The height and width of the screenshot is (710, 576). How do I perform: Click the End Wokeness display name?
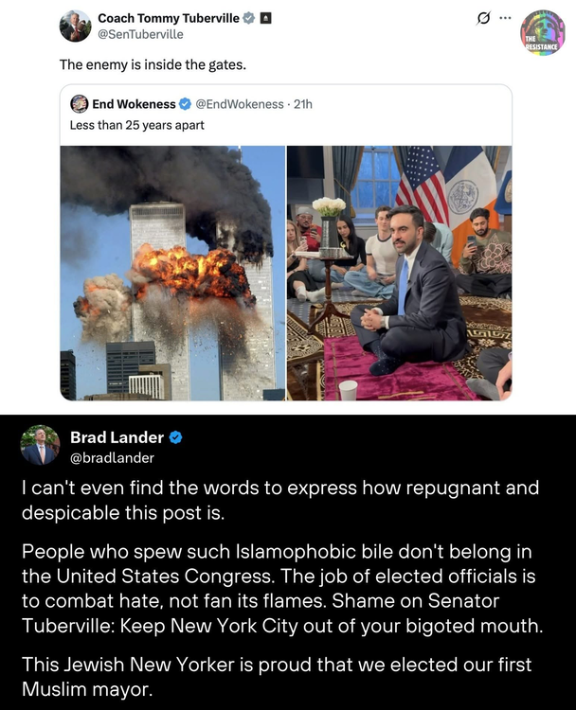point(134,104)
